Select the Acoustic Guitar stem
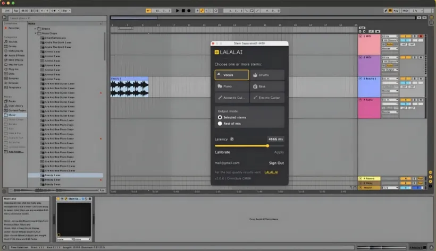This screenshot has width=436, height=251. [232, 98]
